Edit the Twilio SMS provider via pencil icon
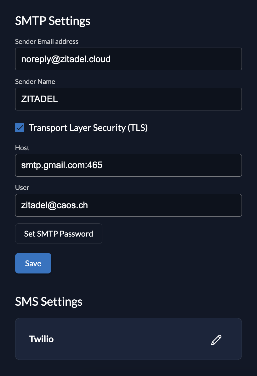This screenshot has width=257, height=376. point(216,340)
